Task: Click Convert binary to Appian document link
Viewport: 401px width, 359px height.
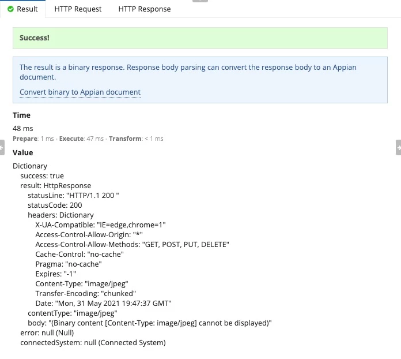Action: coord(80,92)
